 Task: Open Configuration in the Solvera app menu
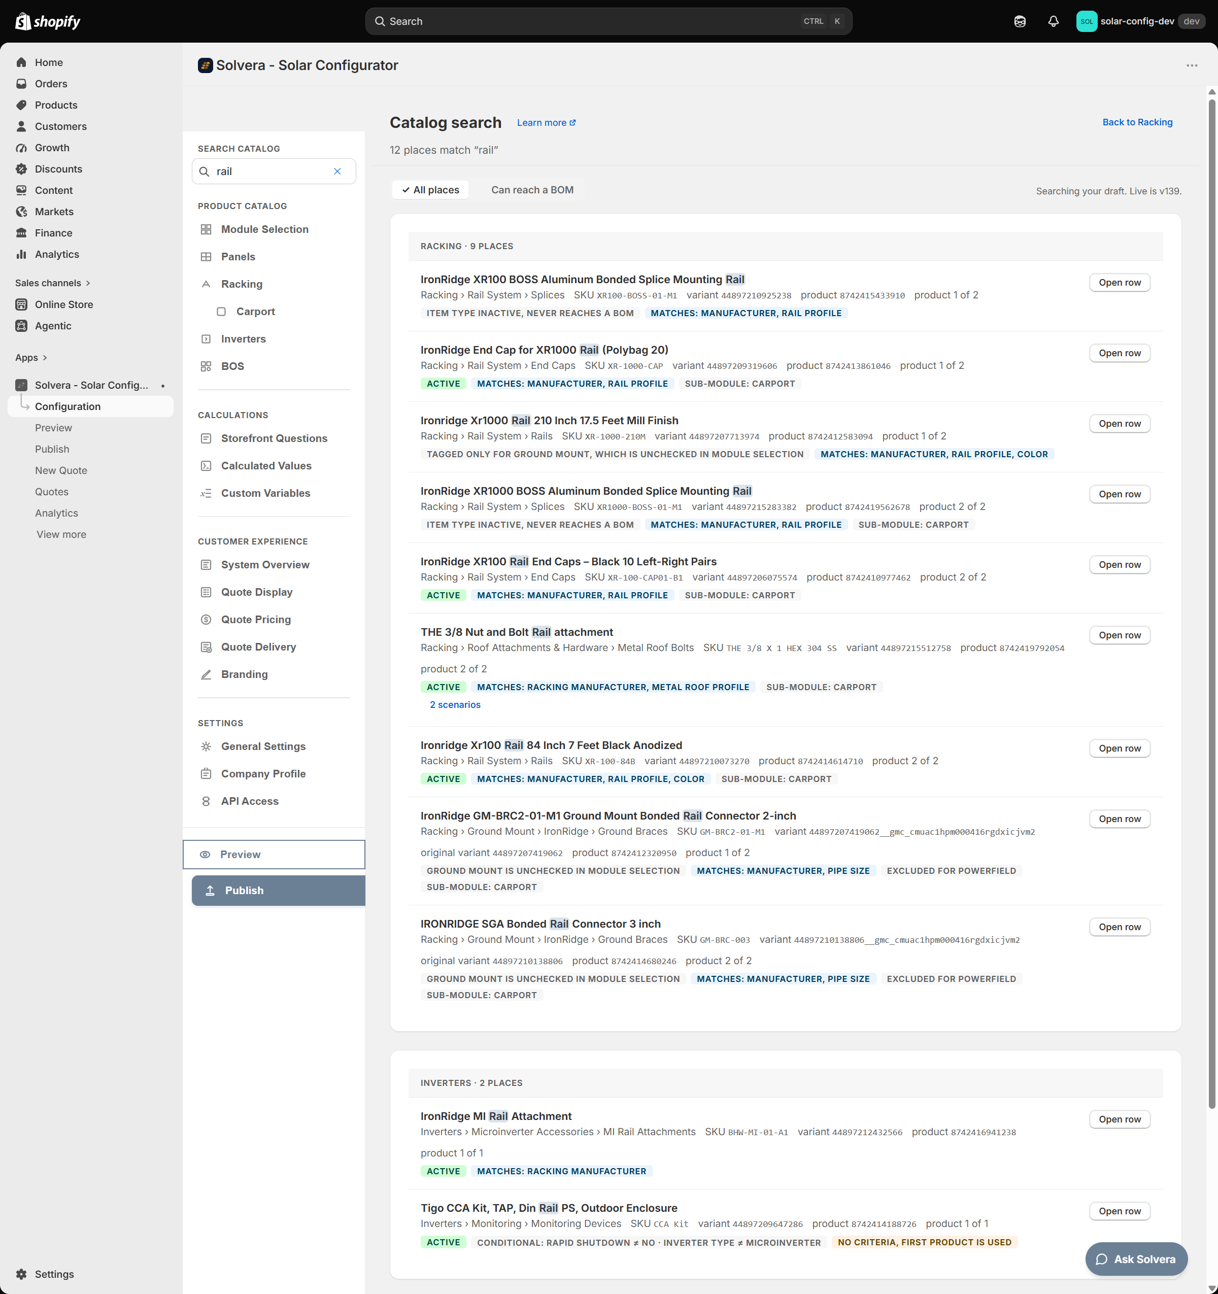click(x=90, y=407)
